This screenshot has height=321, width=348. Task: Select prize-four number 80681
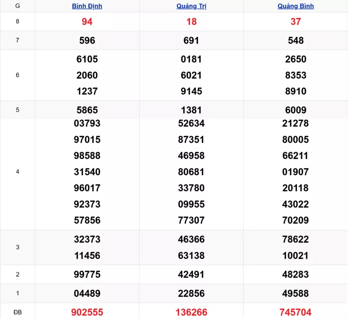pos(191,172)
